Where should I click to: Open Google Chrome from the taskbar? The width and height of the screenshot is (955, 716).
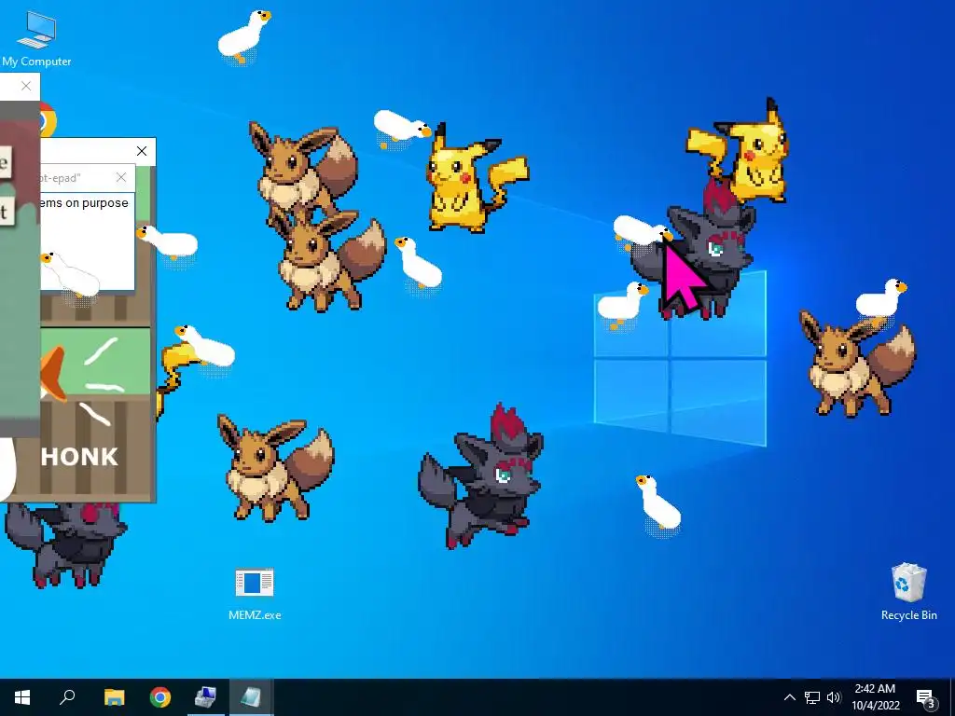pos(160,697)
